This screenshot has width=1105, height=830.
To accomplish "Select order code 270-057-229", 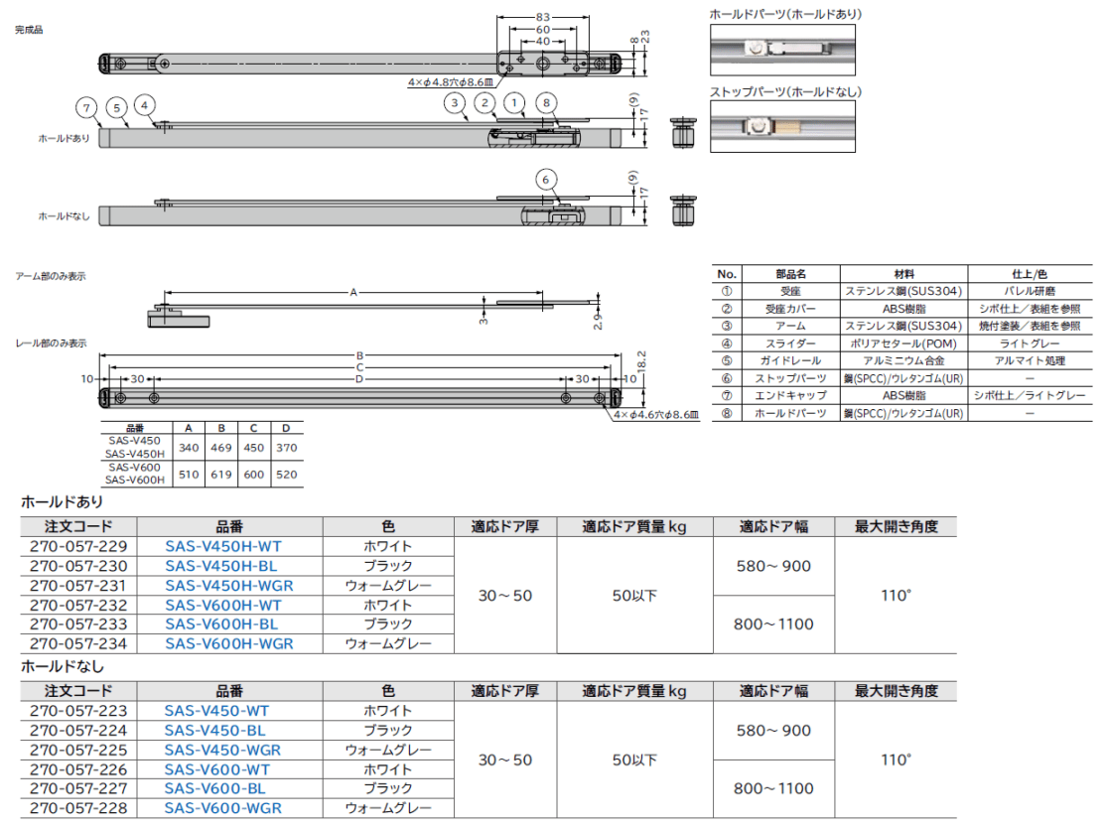I will (79, 547).
